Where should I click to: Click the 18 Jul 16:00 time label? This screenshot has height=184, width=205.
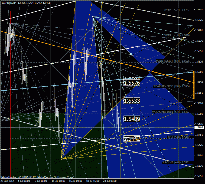[x=93, y=181]
